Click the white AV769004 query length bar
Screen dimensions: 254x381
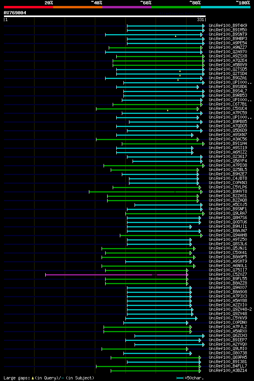[105, 16]
